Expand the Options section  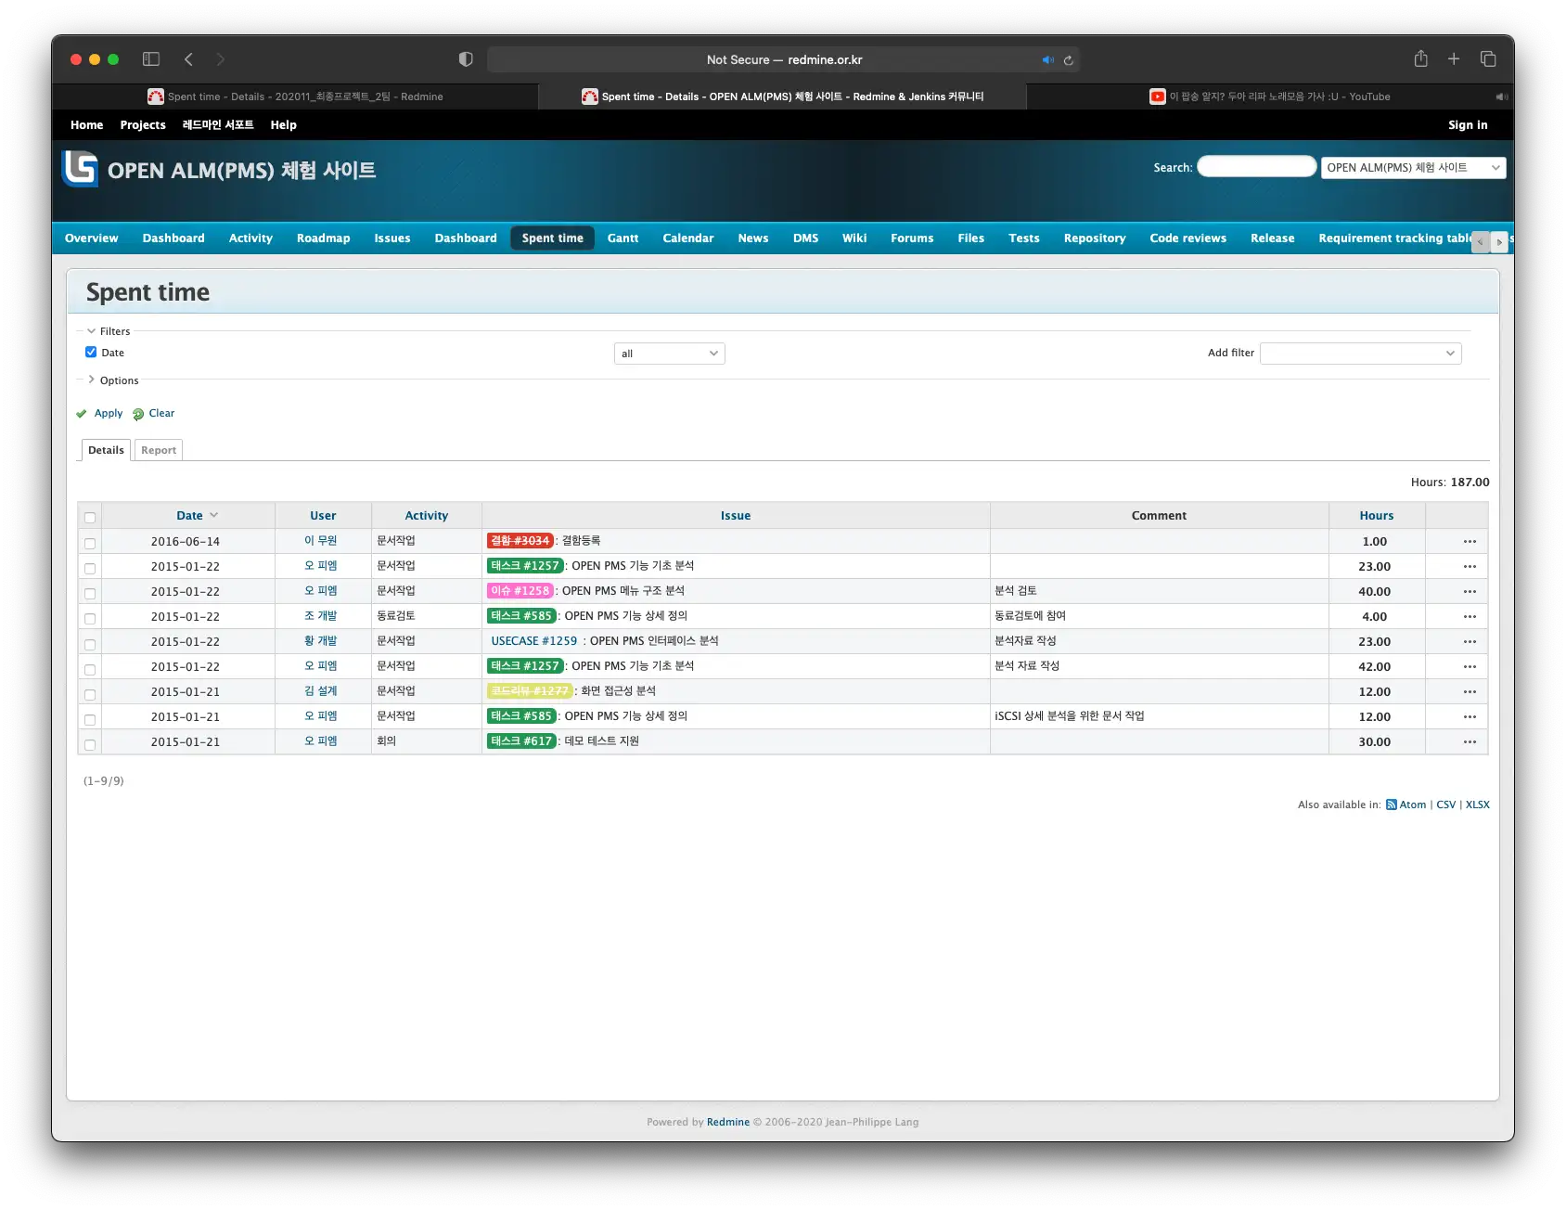[112, 380]
